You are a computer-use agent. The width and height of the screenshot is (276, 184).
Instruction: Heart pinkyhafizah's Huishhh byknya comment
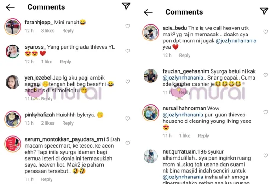tap(127, 119)
